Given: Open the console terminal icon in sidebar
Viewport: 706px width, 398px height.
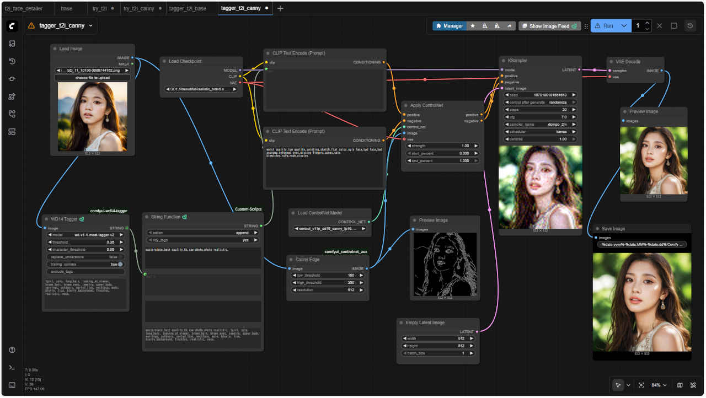Looking at the screenshot, I should click(x=12, y=367).
